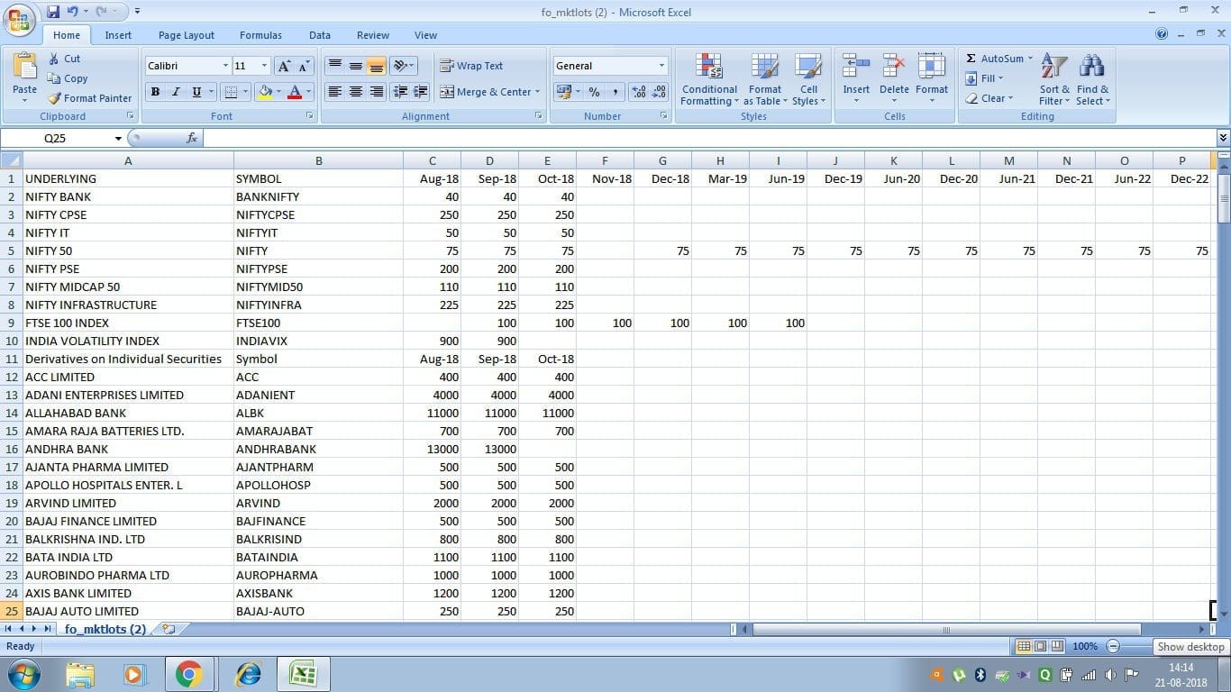Toggle italic formatting
Screen dimensions: 1231x692
pyautogui.click(x=174, y=92)
